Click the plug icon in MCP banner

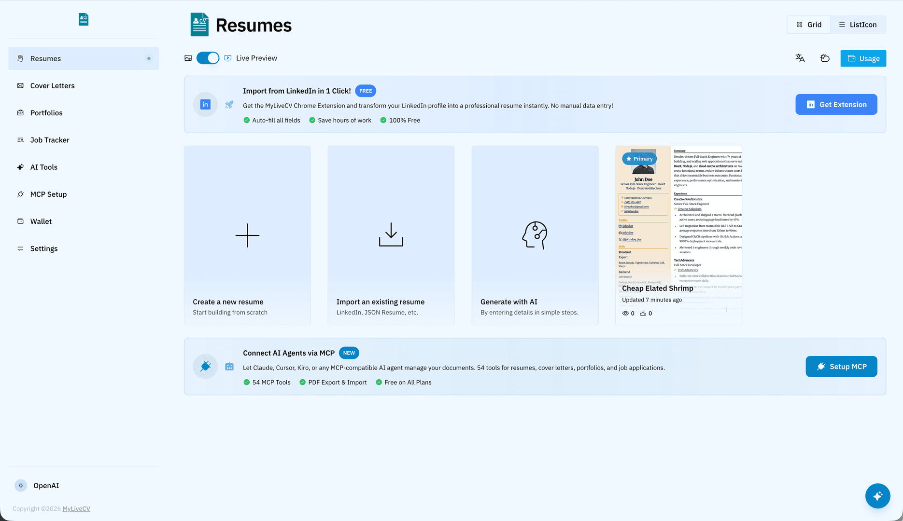click(205, 366)
